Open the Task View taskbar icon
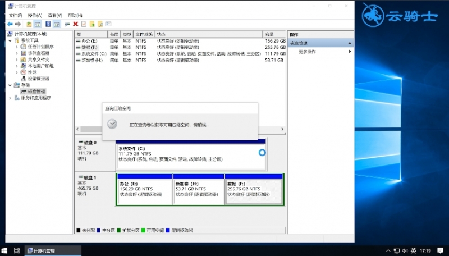This screenshot has height=256, width=449. (17, 250)
